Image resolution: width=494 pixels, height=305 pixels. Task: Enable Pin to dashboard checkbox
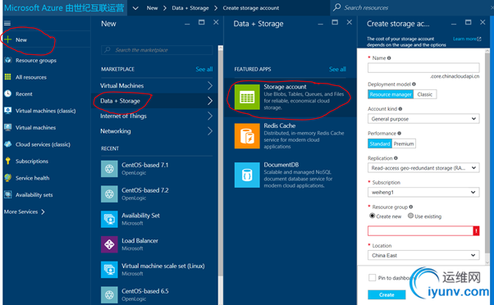tap(372, 278)
